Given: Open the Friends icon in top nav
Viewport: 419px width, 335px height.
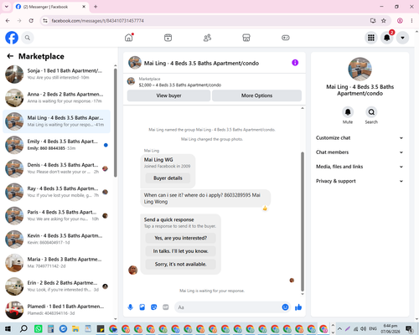Looking at the screenshot, I should (x=207, y=38).
